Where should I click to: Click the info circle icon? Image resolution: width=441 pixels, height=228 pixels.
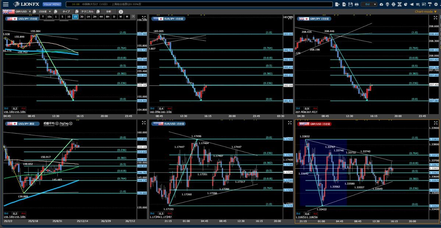point(121,11)
